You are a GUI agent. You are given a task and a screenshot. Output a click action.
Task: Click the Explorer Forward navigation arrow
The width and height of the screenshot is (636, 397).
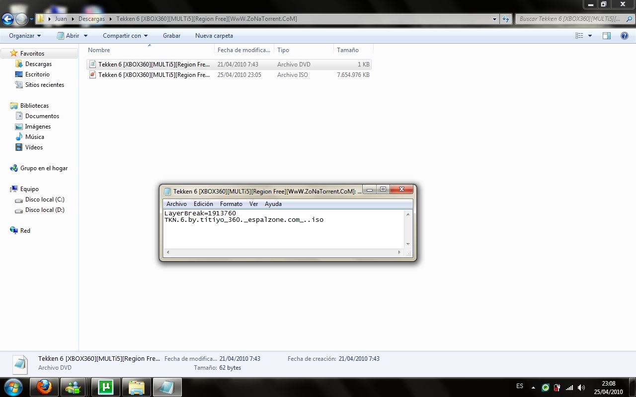click(21, 19)
